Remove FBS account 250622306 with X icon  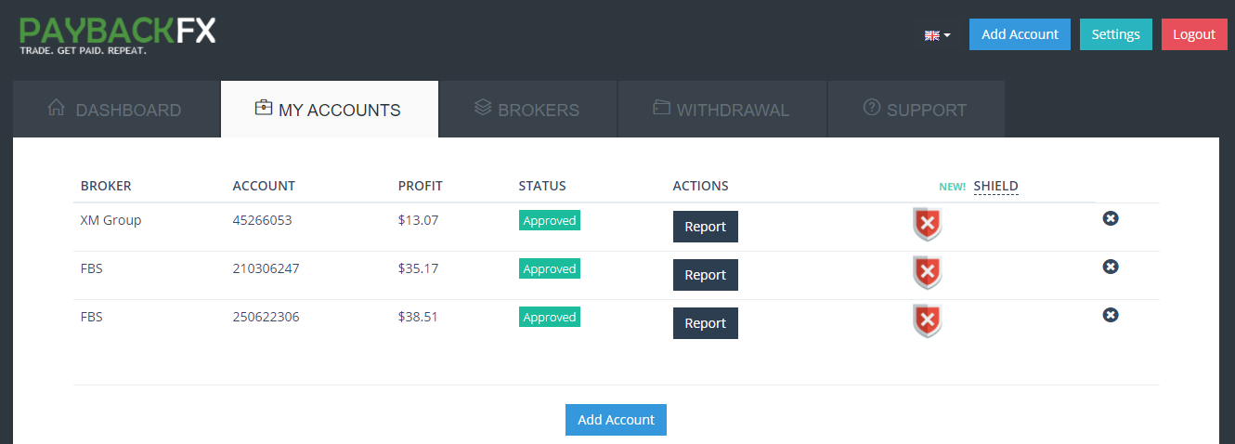(x=1111, y=315)
